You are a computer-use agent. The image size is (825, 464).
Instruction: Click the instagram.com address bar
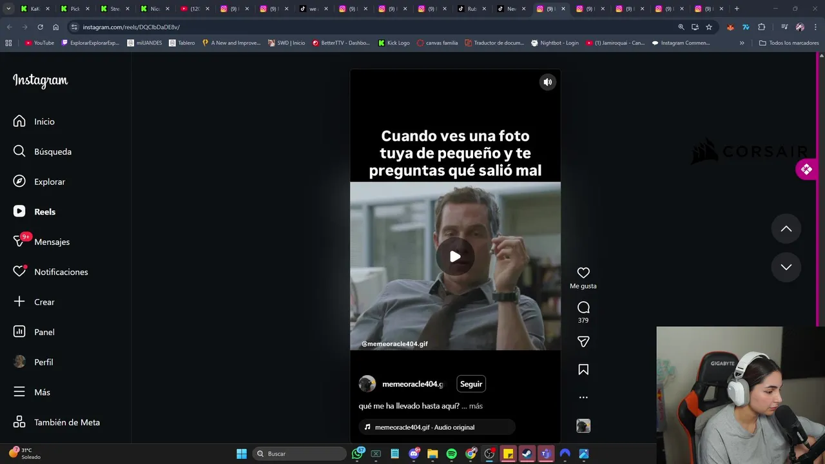point(374,27)
